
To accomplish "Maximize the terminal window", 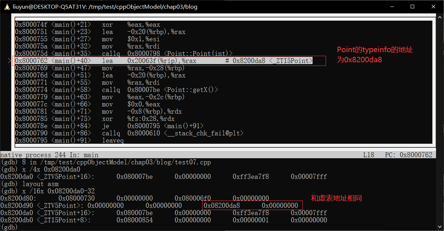I will coord(412,7).
